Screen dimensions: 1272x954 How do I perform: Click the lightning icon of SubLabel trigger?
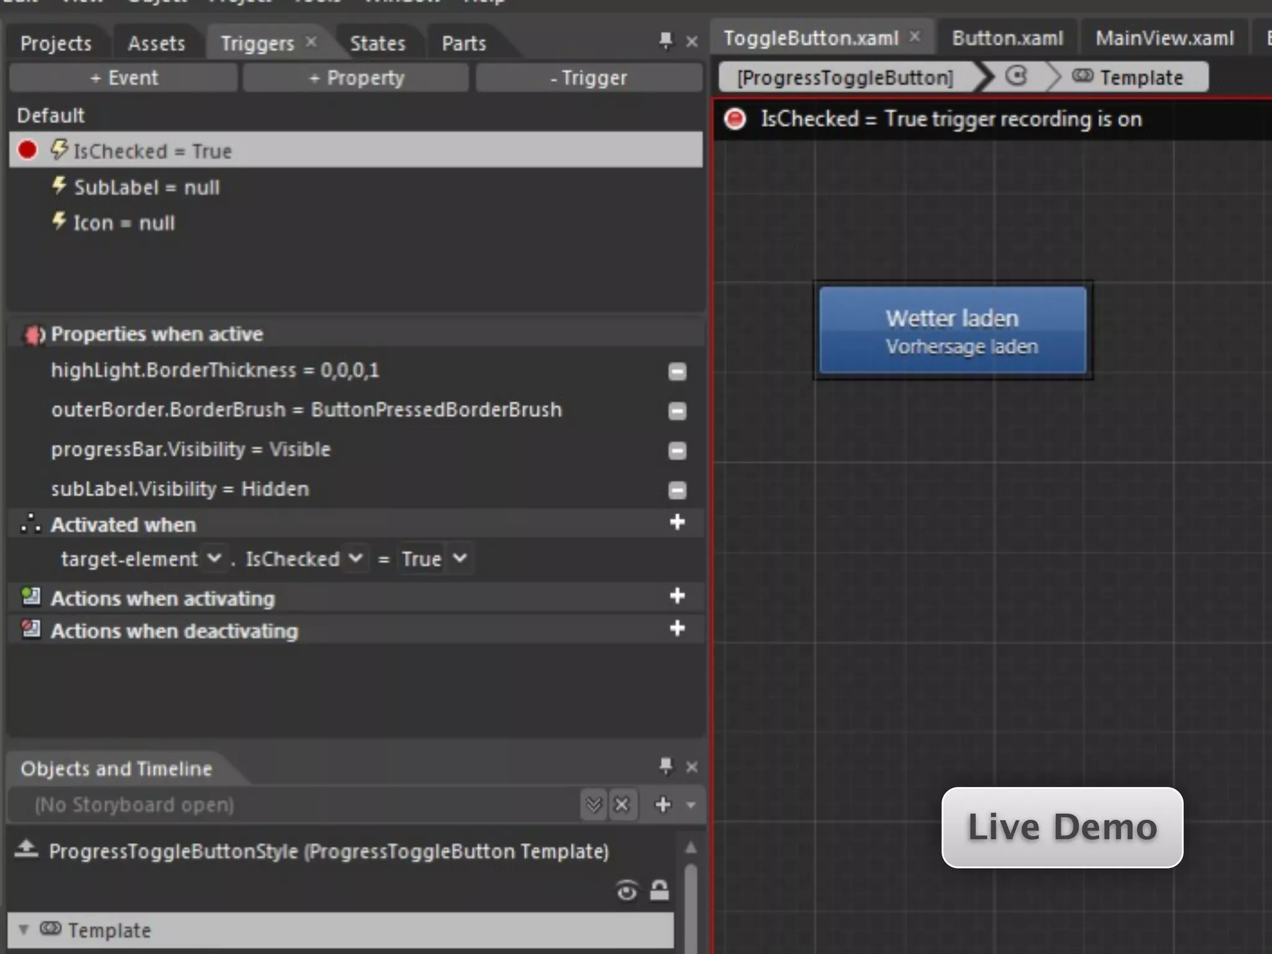coord(59,185)
